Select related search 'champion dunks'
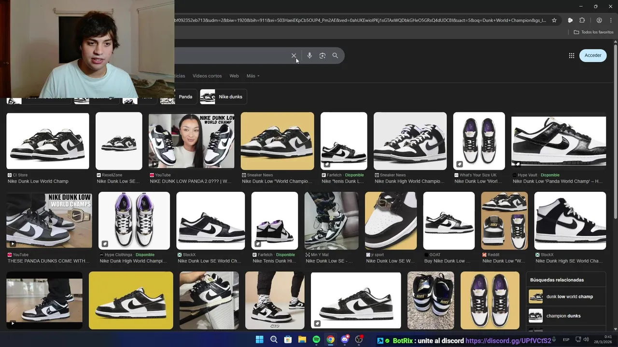Screen dimensions: 618x347 pos(566,316)
